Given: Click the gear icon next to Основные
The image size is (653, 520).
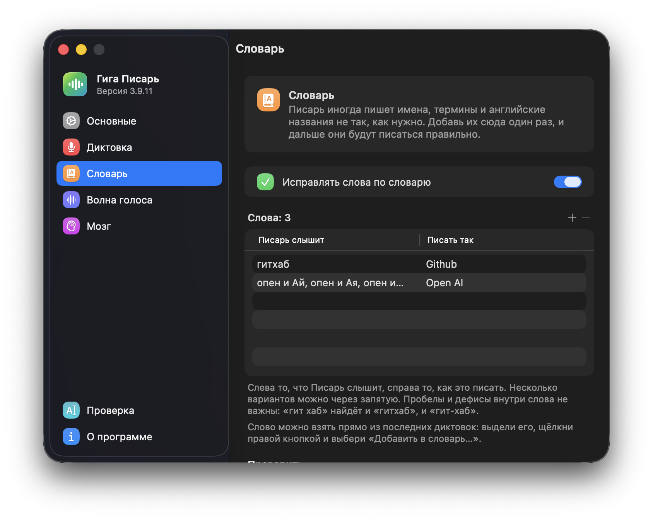Looking at the screenshot, I should click(x=71, y=121).
